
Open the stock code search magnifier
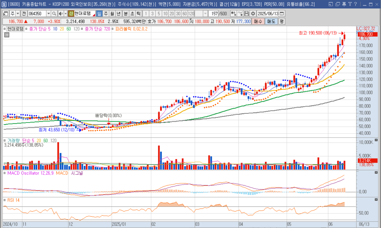(x=54, y=14)
